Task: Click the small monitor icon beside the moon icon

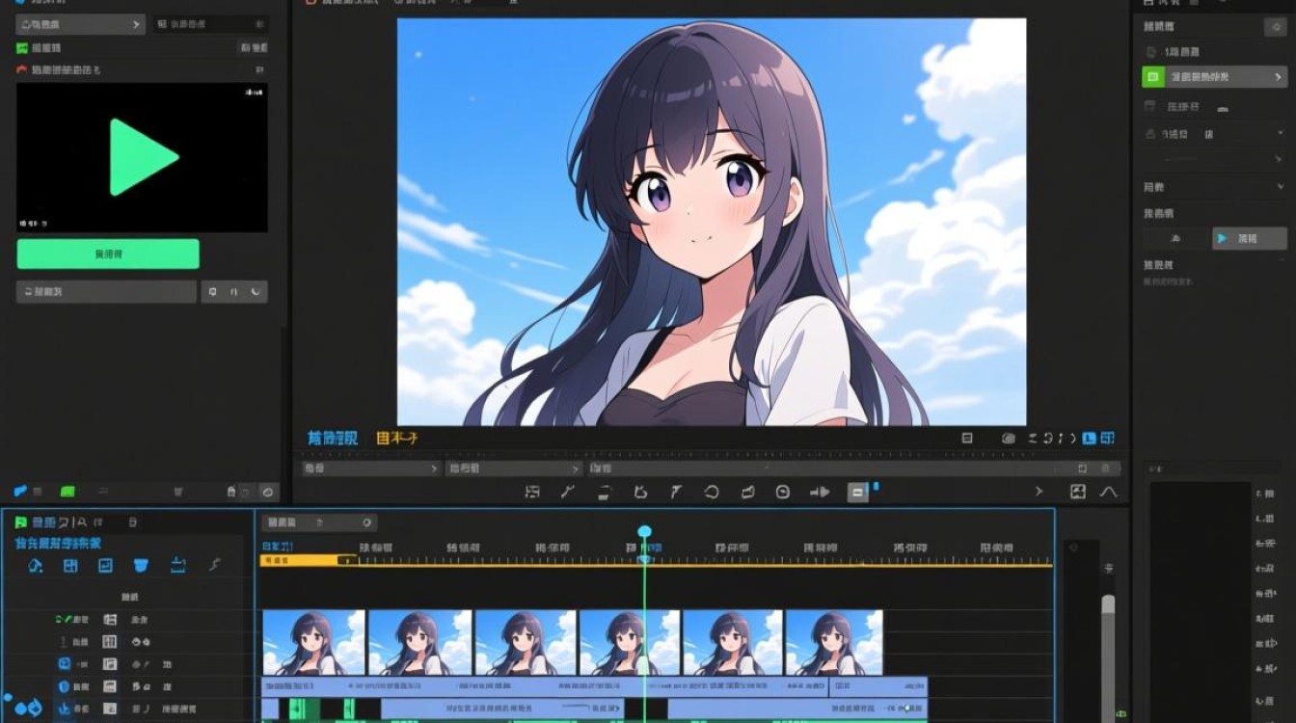Action: tap(213, 291)
